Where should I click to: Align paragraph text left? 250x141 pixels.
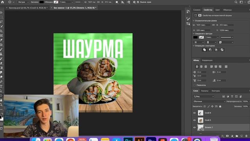click(x=197, y=67)
